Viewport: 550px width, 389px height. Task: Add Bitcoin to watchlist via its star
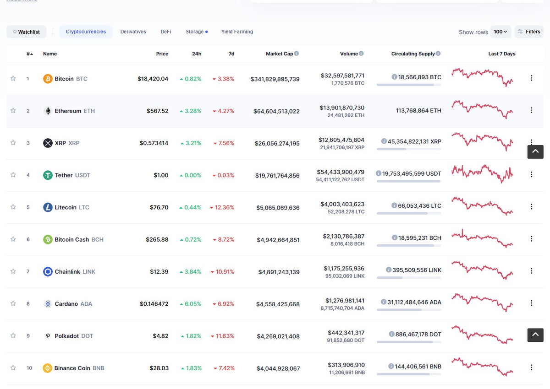[x=13, y=78]
